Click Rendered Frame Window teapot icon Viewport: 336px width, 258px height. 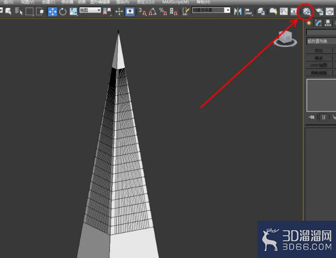pos(330,12)
